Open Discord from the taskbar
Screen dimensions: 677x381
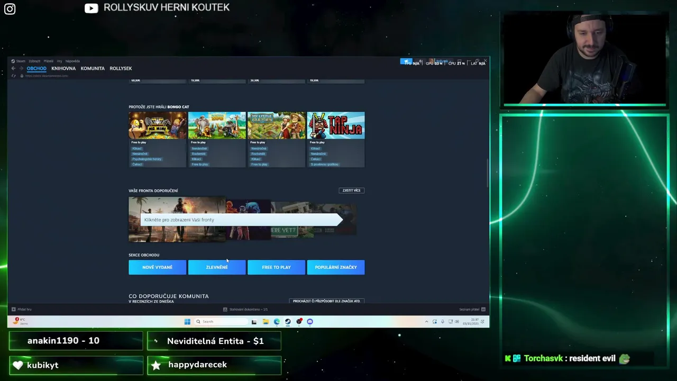pyautogui.click(x=310, y=321)
